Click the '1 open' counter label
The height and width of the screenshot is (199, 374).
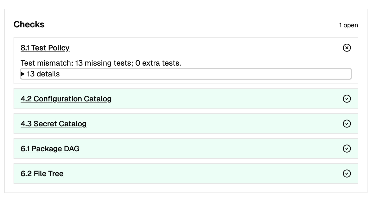pos(349,25)
